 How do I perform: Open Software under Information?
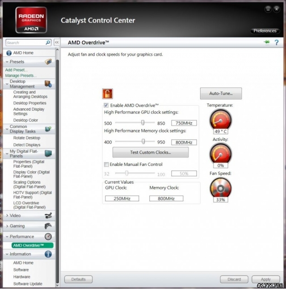click(21, 270)
